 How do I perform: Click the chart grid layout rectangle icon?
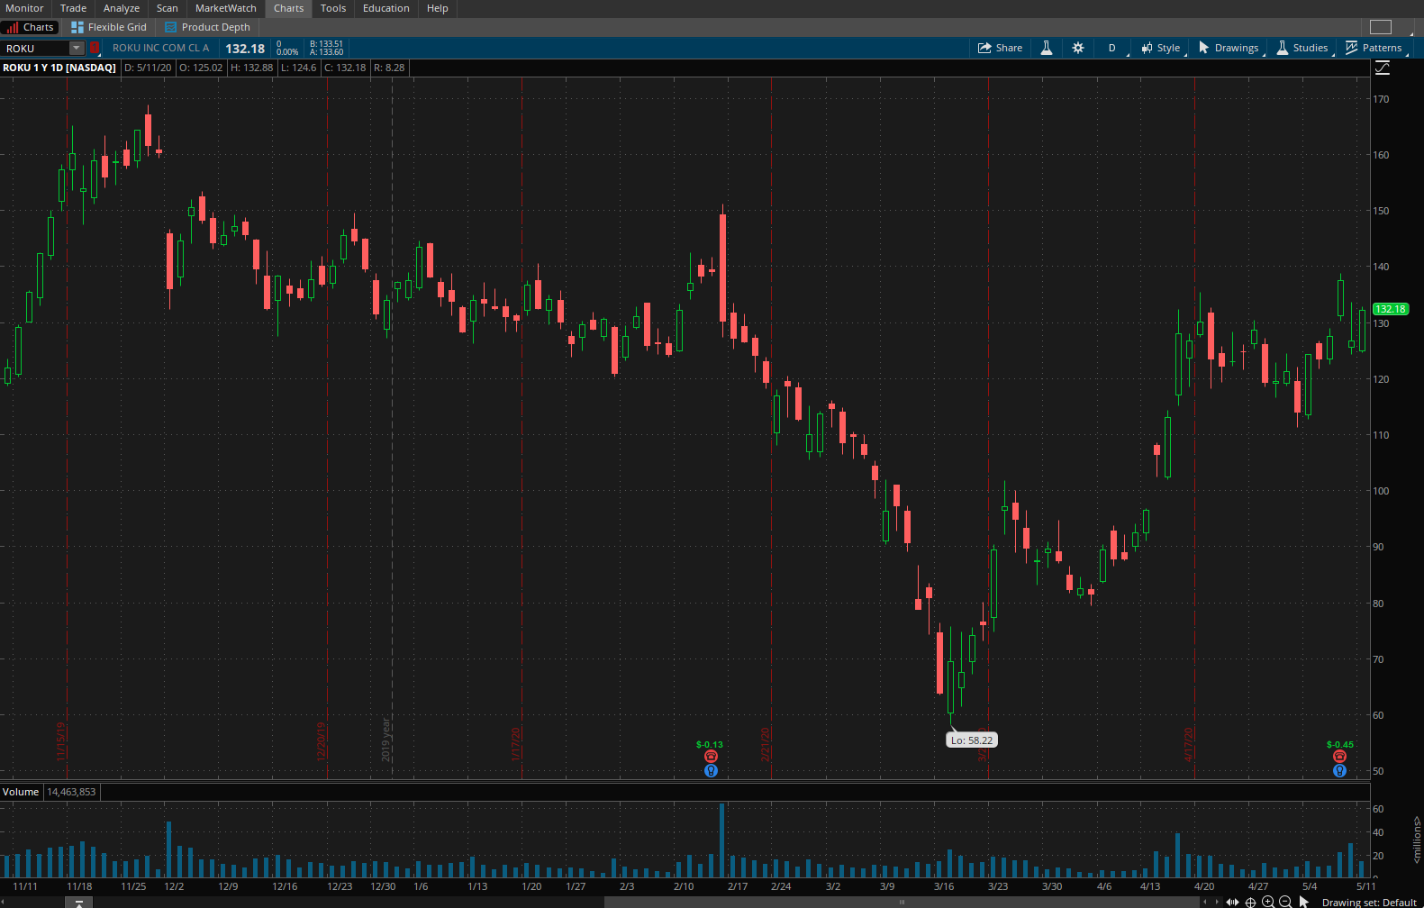coord(1381,27)
